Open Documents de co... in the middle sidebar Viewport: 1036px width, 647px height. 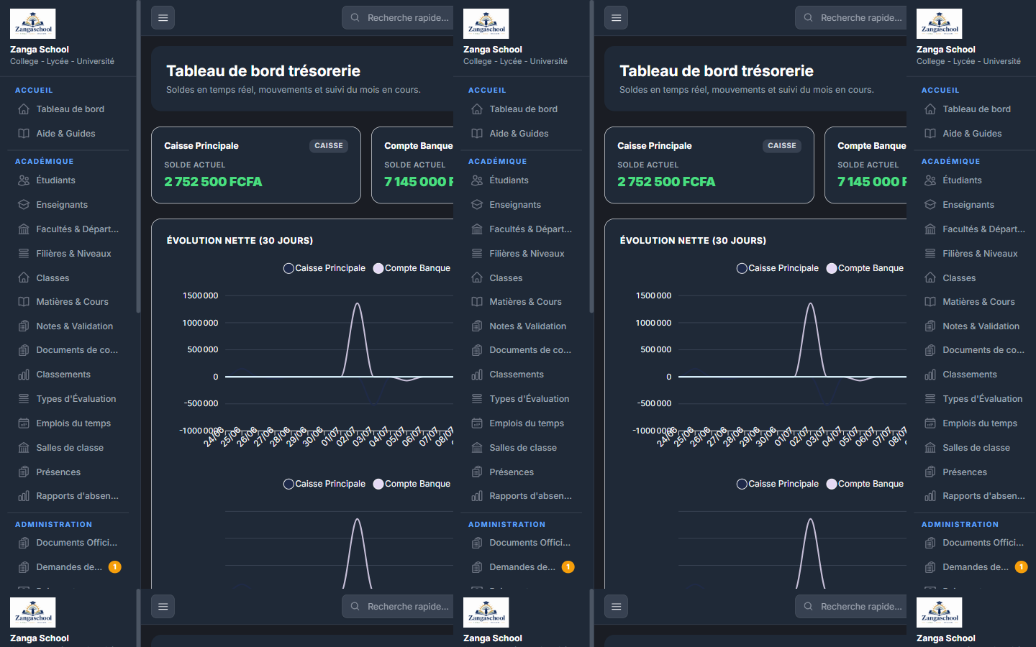[x=522, y=350]
